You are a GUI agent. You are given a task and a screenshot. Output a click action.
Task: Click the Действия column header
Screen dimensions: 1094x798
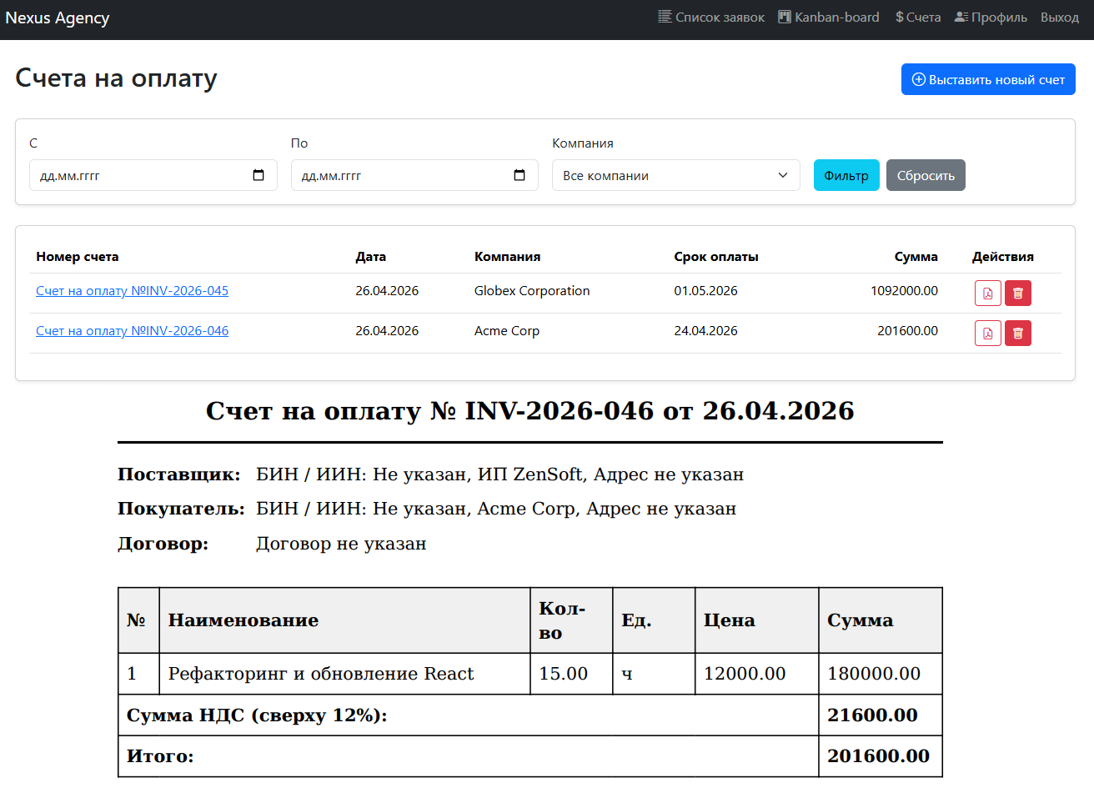pos(1003,257)
